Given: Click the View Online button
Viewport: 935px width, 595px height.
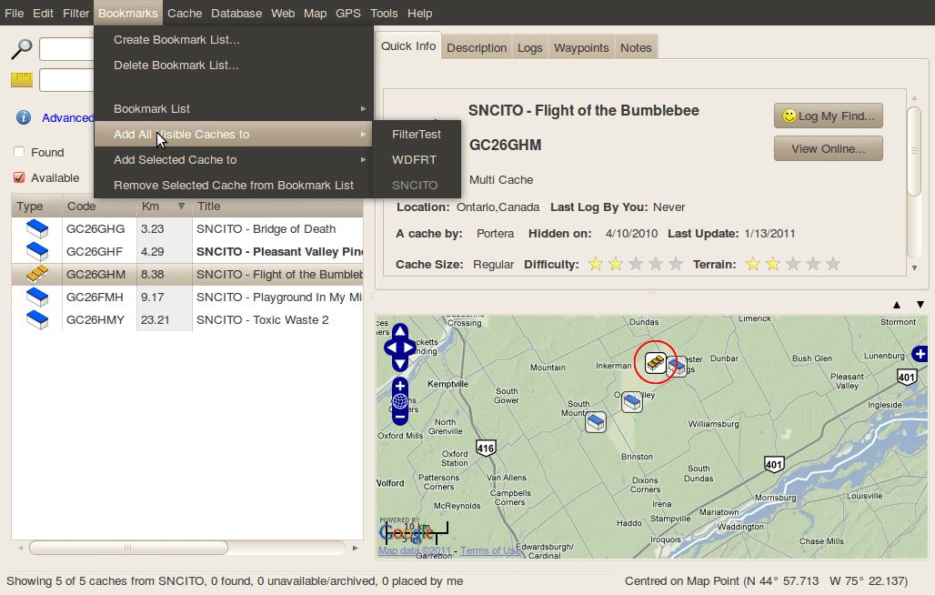Looking at the screenshot, I should click(829, 148).
